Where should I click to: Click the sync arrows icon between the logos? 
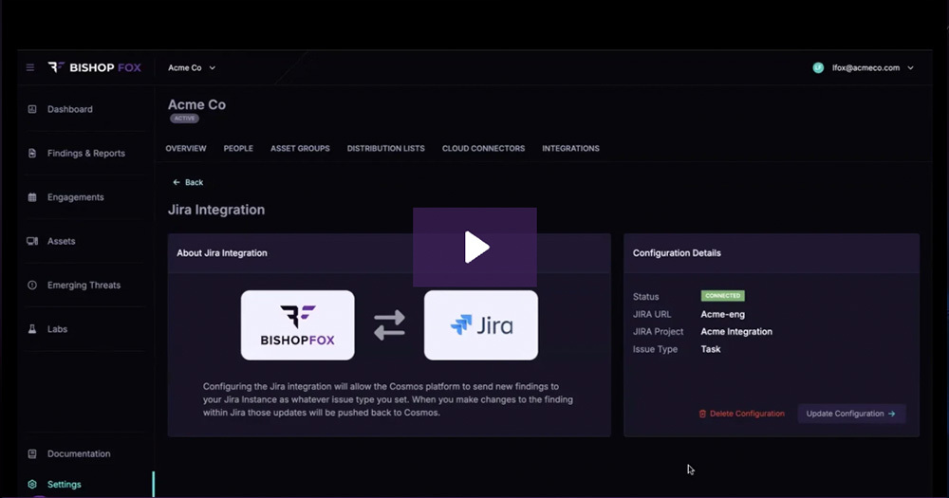point(389,325)
